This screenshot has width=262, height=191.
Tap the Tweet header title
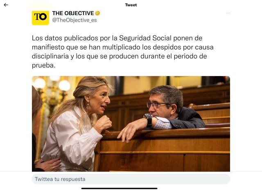pos(131,5)
